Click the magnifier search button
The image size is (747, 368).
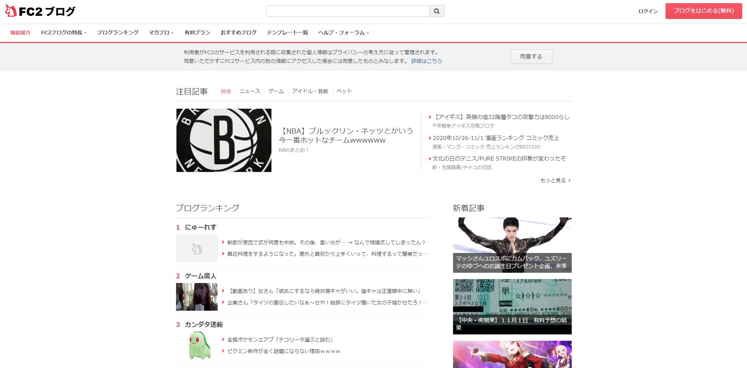(437, 11)
